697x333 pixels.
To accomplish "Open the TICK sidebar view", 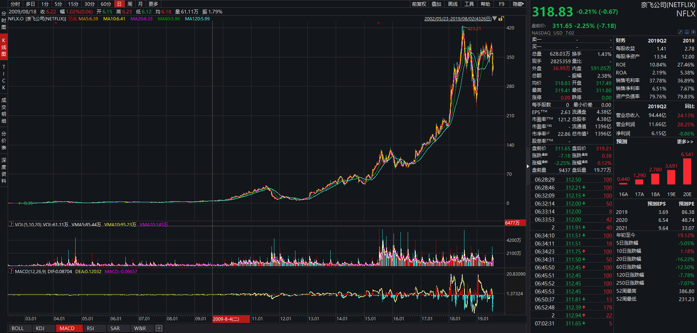I will coord(4,77).
